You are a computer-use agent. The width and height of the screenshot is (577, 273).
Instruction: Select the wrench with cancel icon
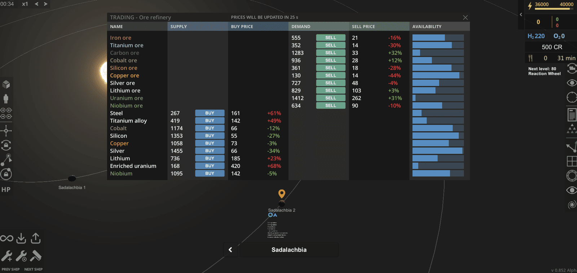point(21,256)
